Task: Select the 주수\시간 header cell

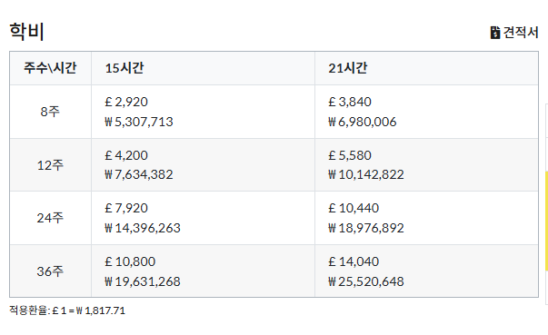Action: point(50,68)
